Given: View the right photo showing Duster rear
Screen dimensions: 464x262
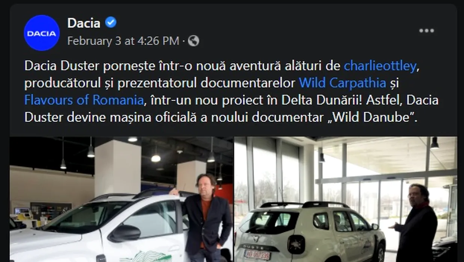Looking at the screenshot, I should (346, 199).
